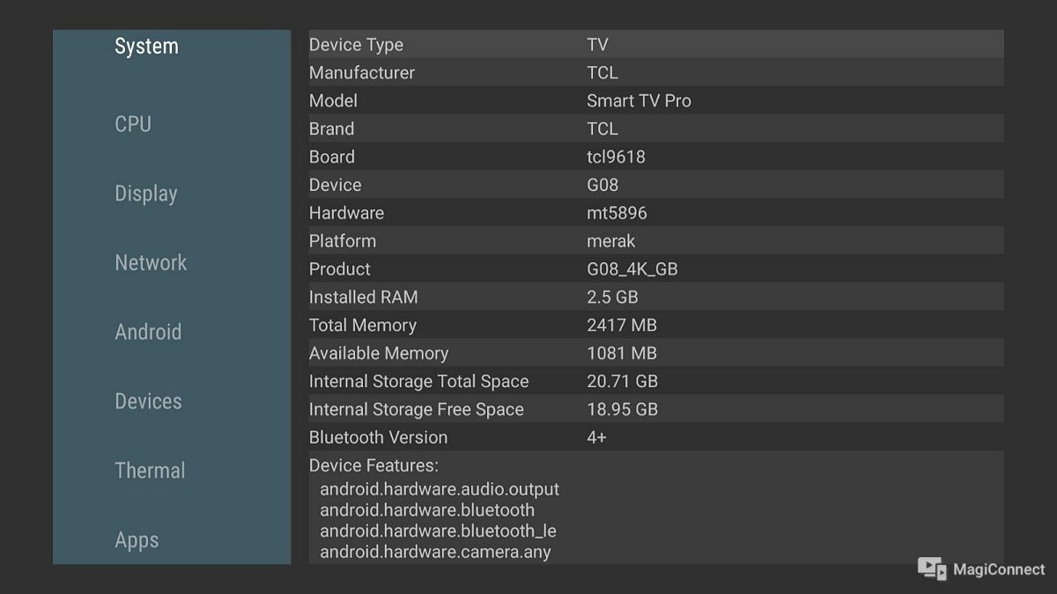The image size is (1057, 594).
Task: Click the Manufacturer row
Action: [x=655, y=73]
